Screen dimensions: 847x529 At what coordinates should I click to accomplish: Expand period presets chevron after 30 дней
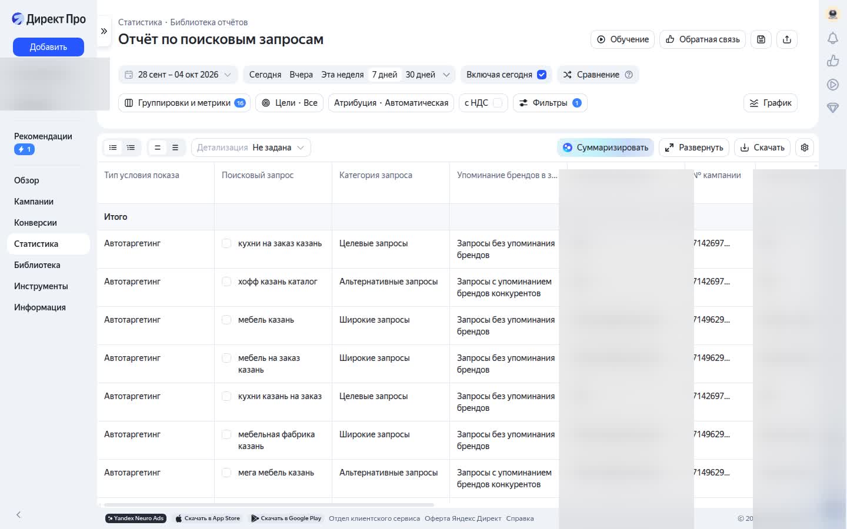pyautogui.click(x=446, y=75)
